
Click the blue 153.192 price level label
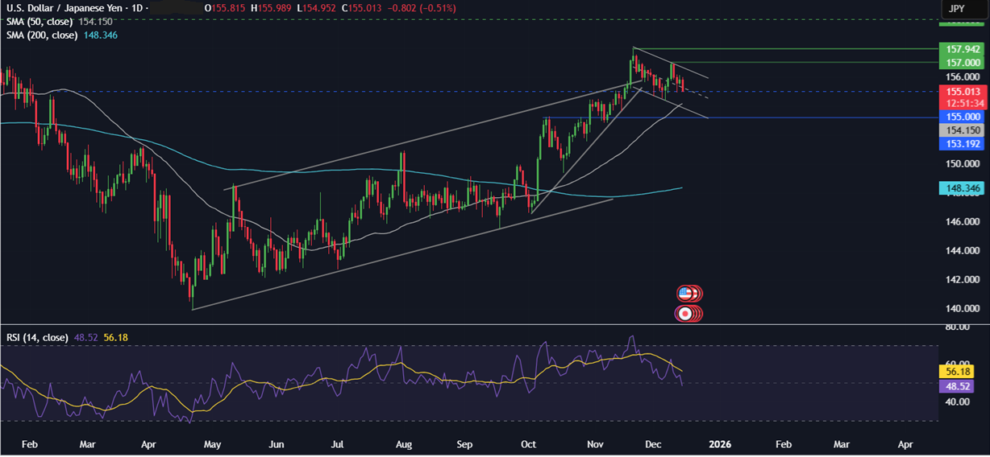tap(964, 143)
